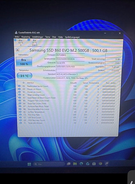The width and height of the screenshot is (135, 184).
Task: Click status icon for CRC Error Count
Action: pos(21,117)
